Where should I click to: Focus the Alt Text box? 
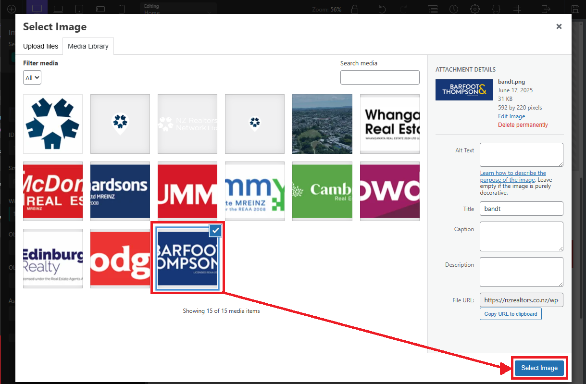click(x=522, y=155)
